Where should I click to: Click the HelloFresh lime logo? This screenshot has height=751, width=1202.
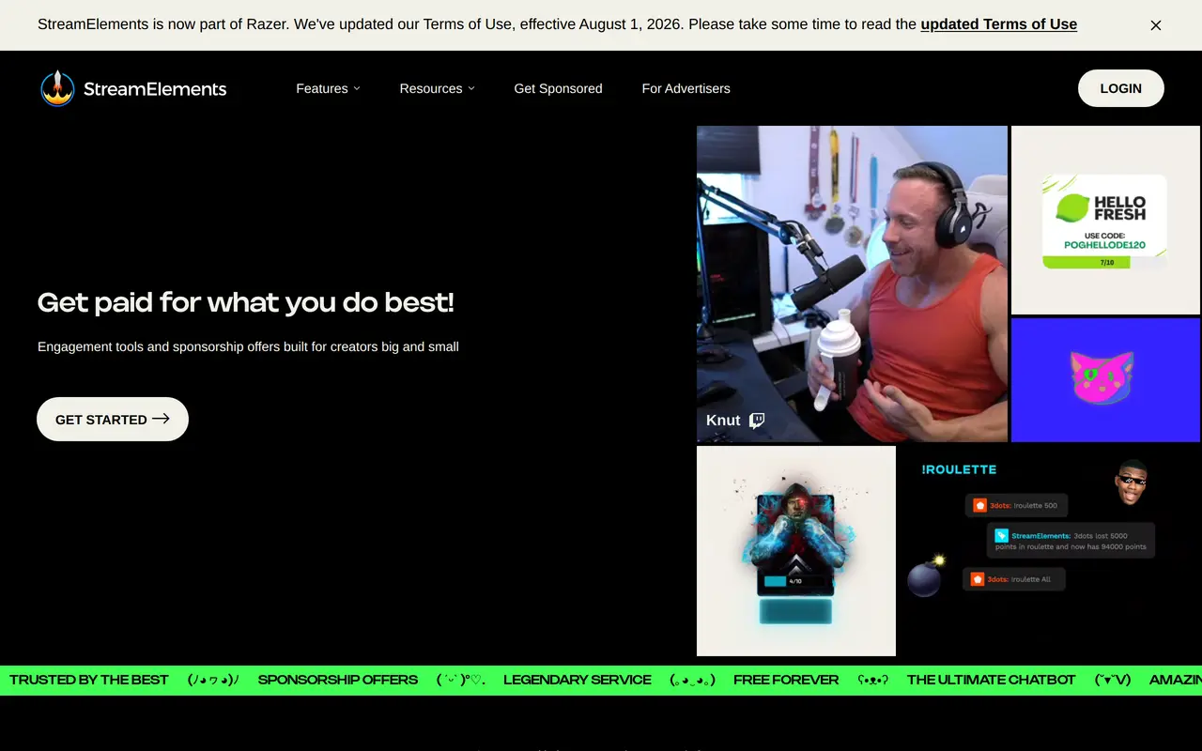click(1071, 208)
